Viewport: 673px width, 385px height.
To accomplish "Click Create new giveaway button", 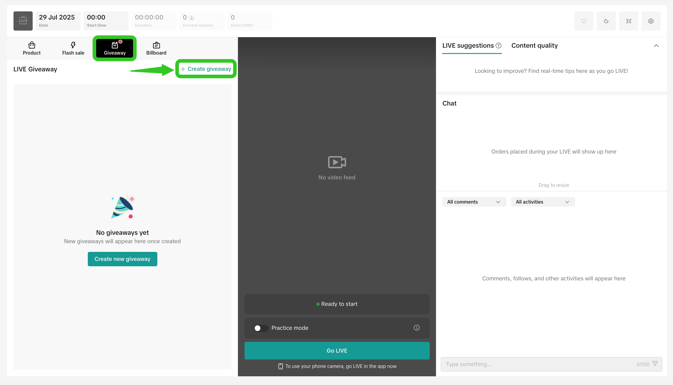I will (x=122, y=259).
